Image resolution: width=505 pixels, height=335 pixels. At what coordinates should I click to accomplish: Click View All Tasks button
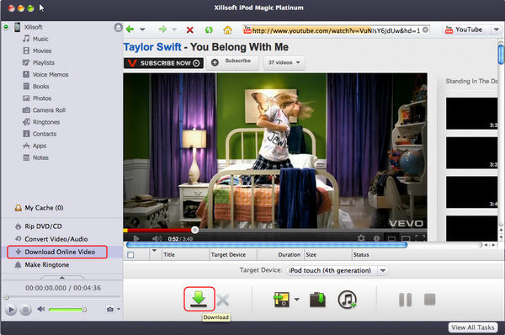pyautogui.click(x=472, y=327)
